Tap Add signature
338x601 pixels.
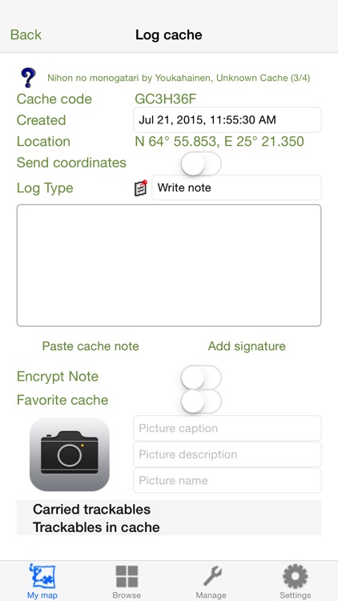point(247,346)
